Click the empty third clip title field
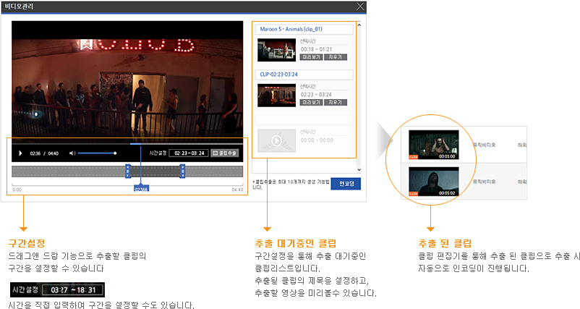 pos(304,120)
